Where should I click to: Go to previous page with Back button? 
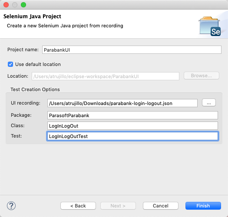78,206
